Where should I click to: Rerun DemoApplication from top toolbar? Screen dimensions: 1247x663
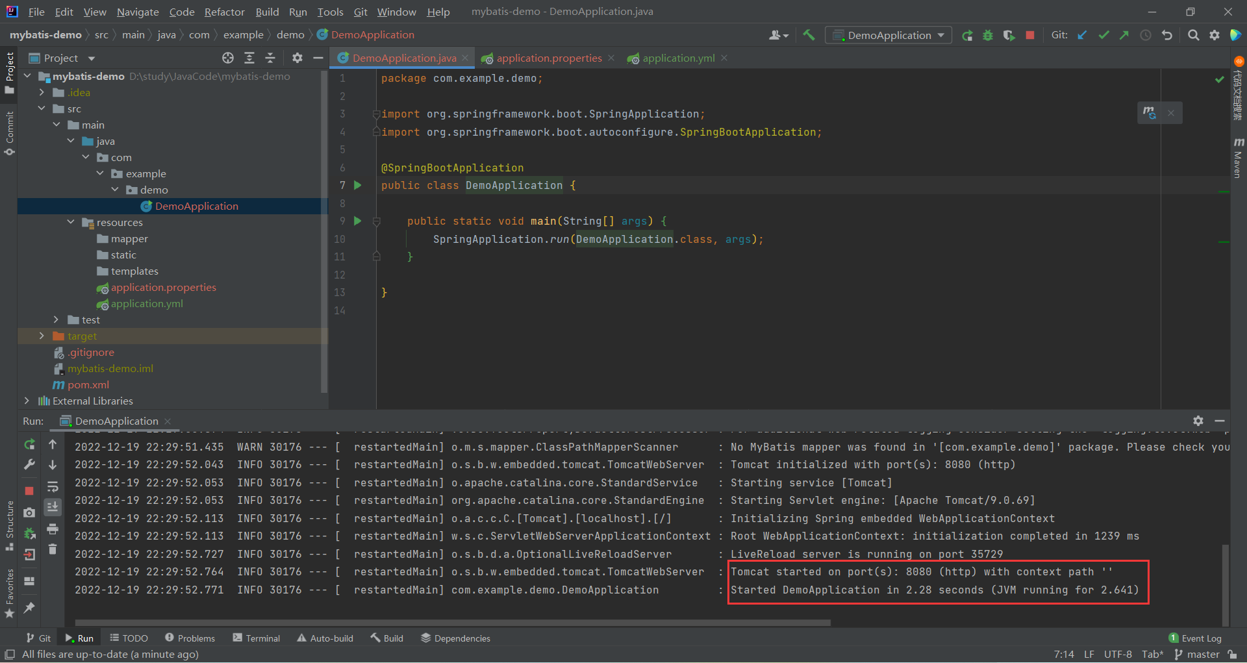(x=967, y=35)
